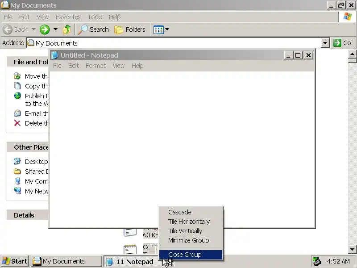Click the Desktop icon in Other Places
This screenshot has height=268, width=357.
coord(17,161)
